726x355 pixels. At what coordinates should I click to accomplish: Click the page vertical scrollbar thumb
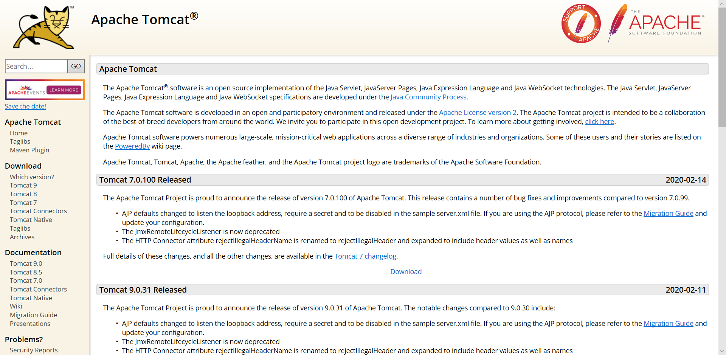(x=722, y=67)
